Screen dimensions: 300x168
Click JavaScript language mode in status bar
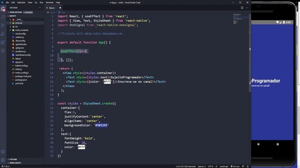click(224, 166)
